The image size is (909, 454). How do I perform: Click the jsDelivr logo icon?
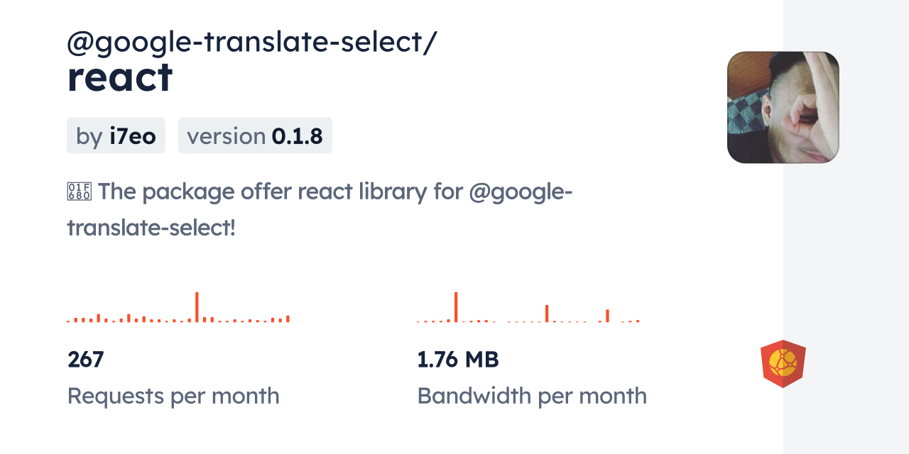(783, 364)
